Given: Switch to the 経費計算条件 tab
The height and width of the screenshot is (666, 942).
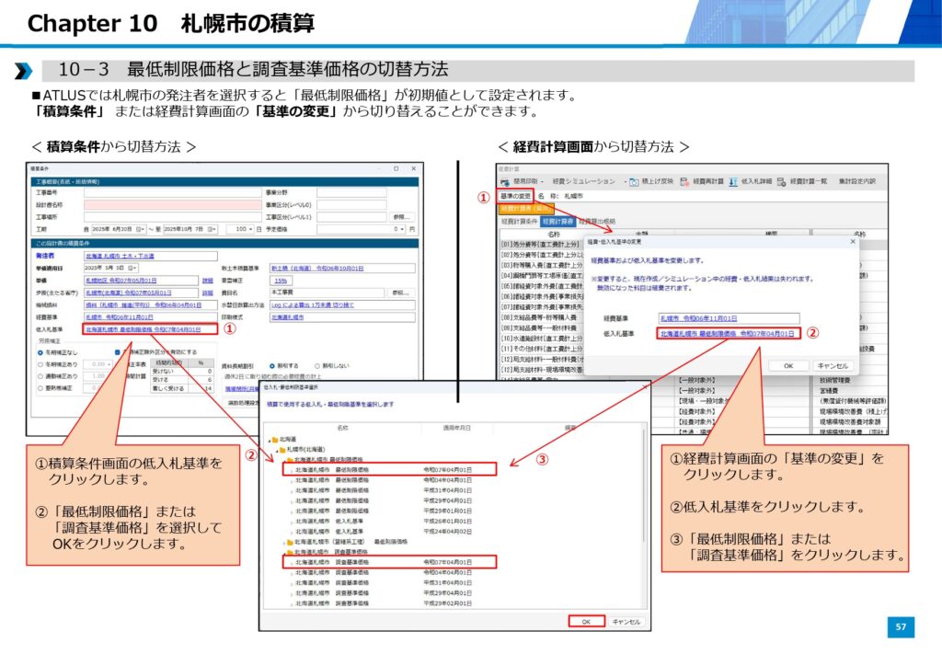Looking at the screenshot, I should click(x=518, y=222).
